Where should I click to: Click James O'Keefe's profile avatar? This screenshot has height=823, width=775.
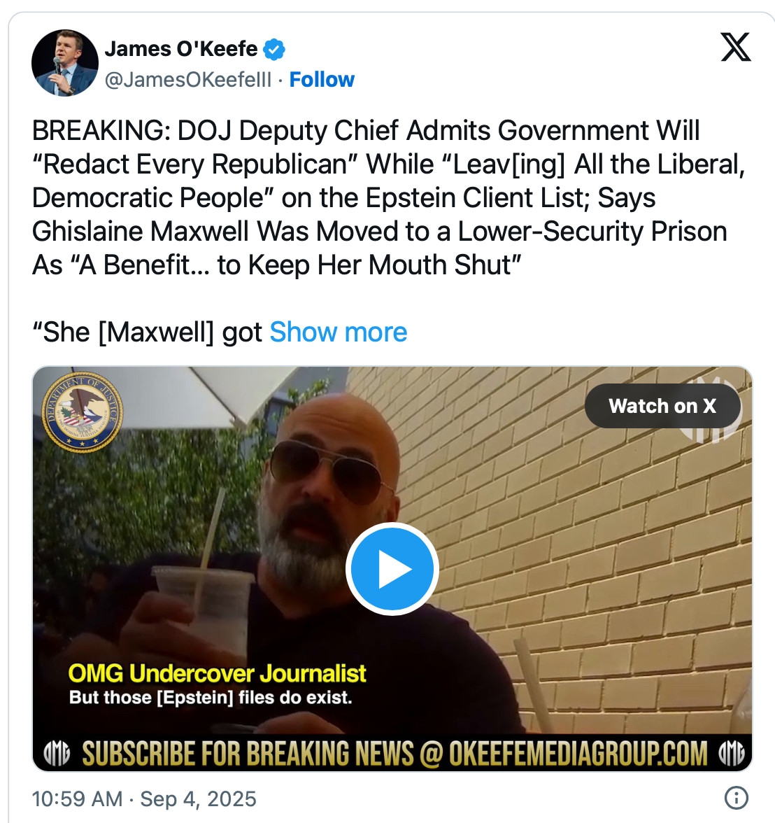click(x=64, y=63)
